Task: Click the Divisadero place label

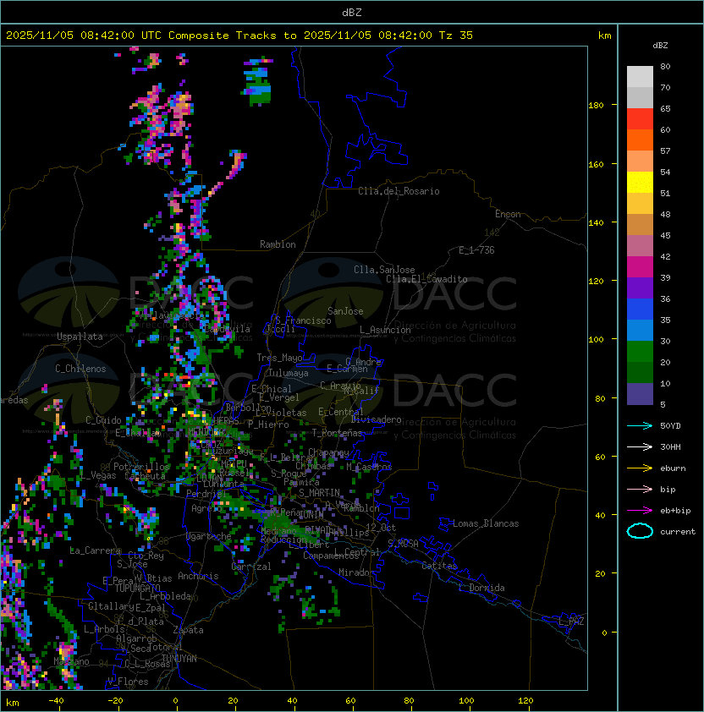Action: point(377,419)
